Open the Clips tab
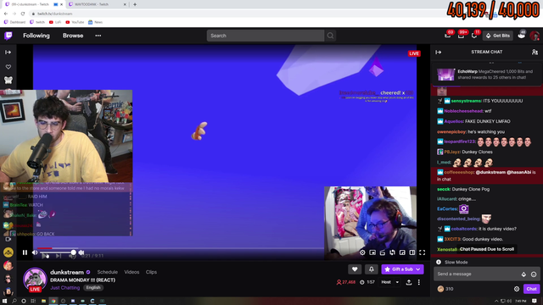Screen dimensions: 543x305 tap(151, 272)
